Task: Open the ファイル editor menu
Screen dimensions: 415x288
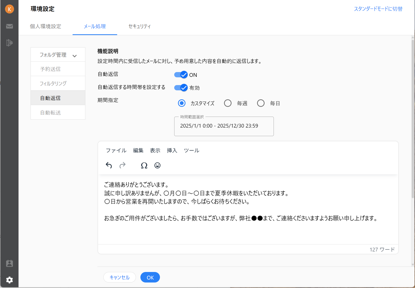Action: [116, 150]
